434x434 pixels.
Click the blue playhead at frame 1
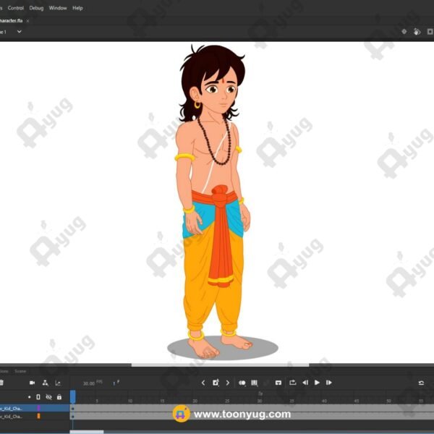click(x=73, y=396)
